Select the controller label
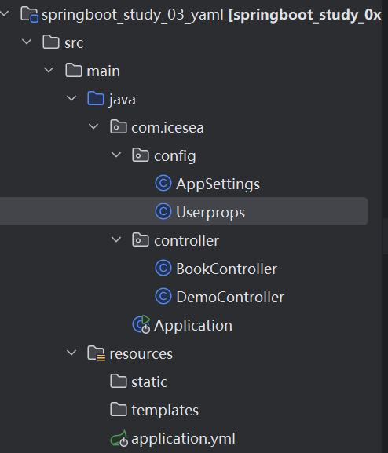Screen dimensions: 388x453 click(x=186, y=241)
